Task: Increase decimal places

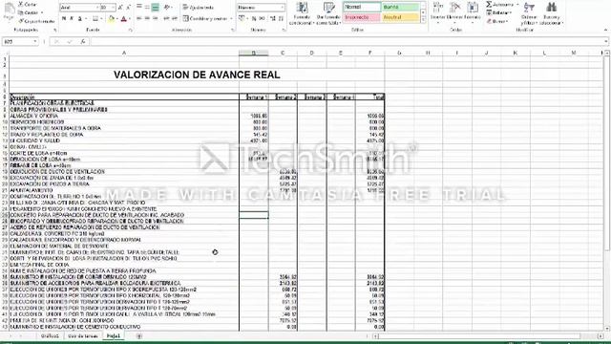Action: pos(273,18)
